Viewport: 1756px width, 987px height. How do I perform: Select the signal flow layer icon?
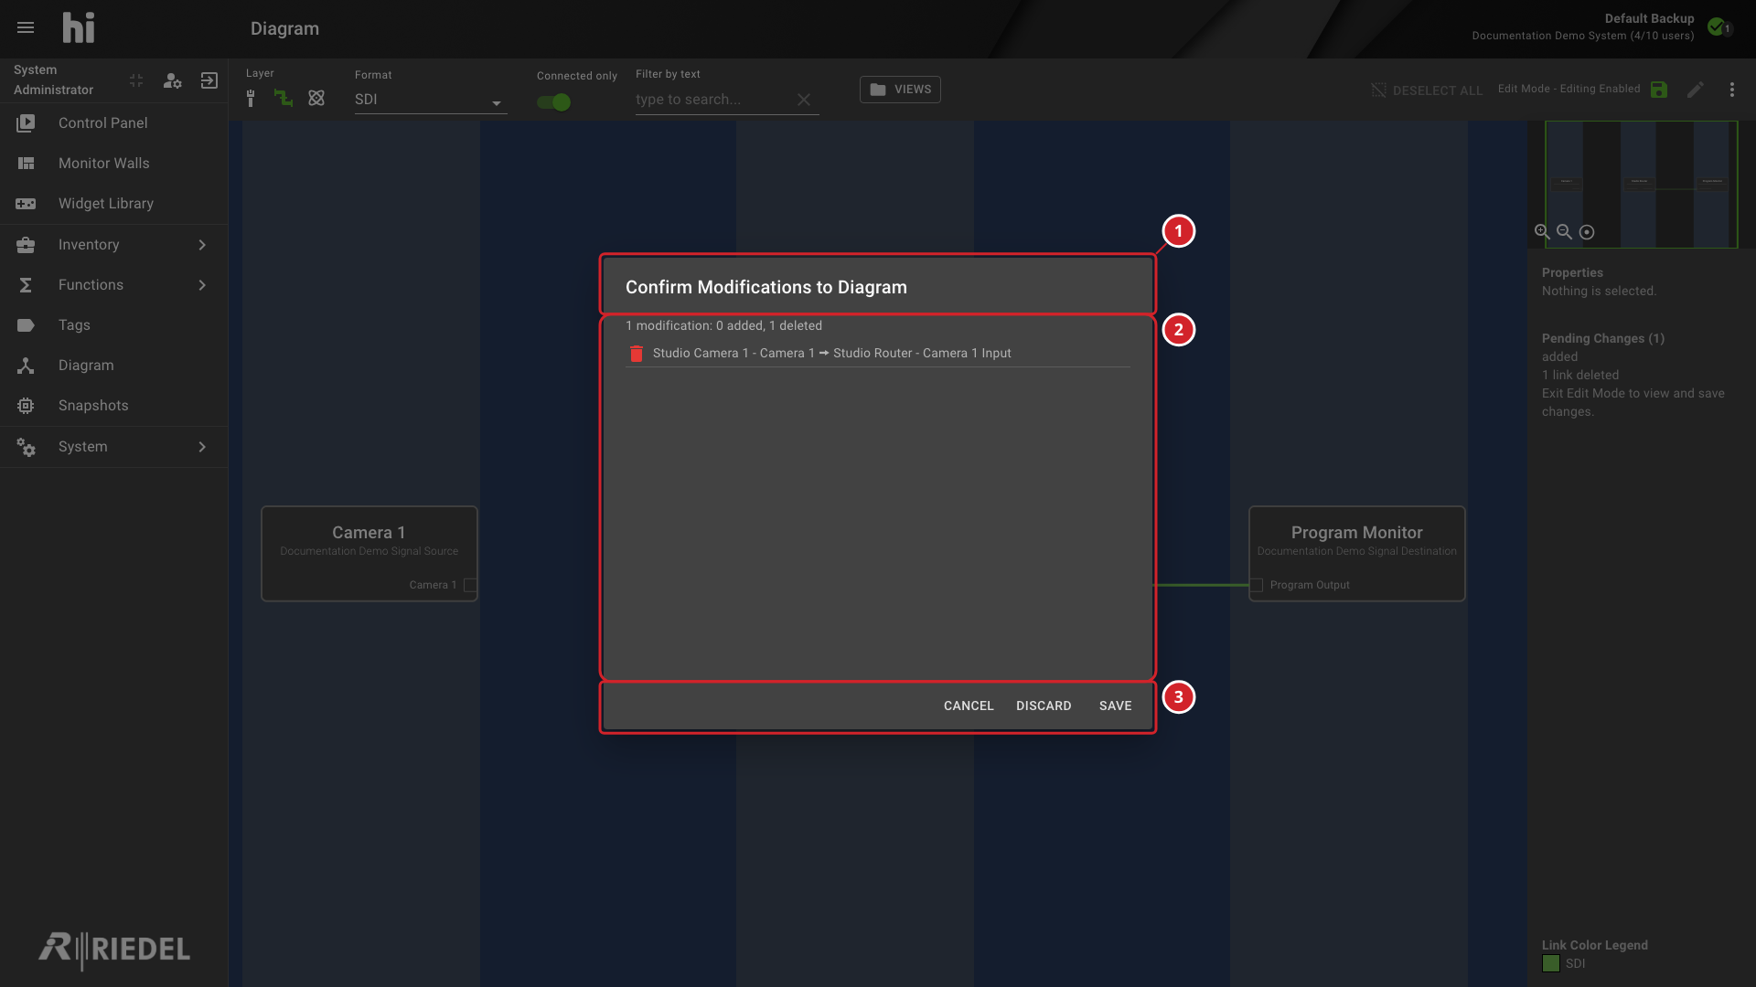tap(284, 99)
